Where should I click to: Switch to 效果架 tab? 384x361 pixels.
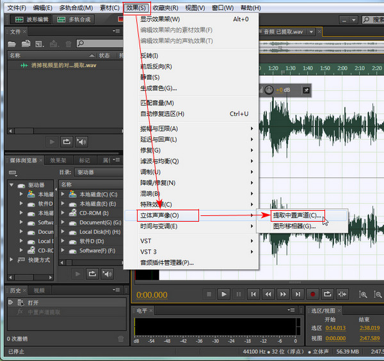click(x=58, y=160)
